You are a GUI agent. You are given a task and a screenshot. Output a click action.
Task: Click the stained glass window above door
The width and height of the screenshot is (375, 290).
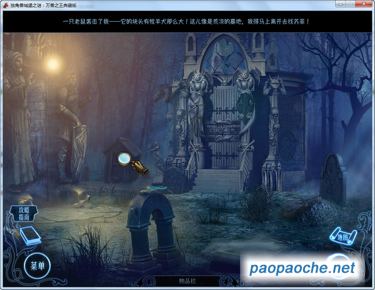pos(224,56)
